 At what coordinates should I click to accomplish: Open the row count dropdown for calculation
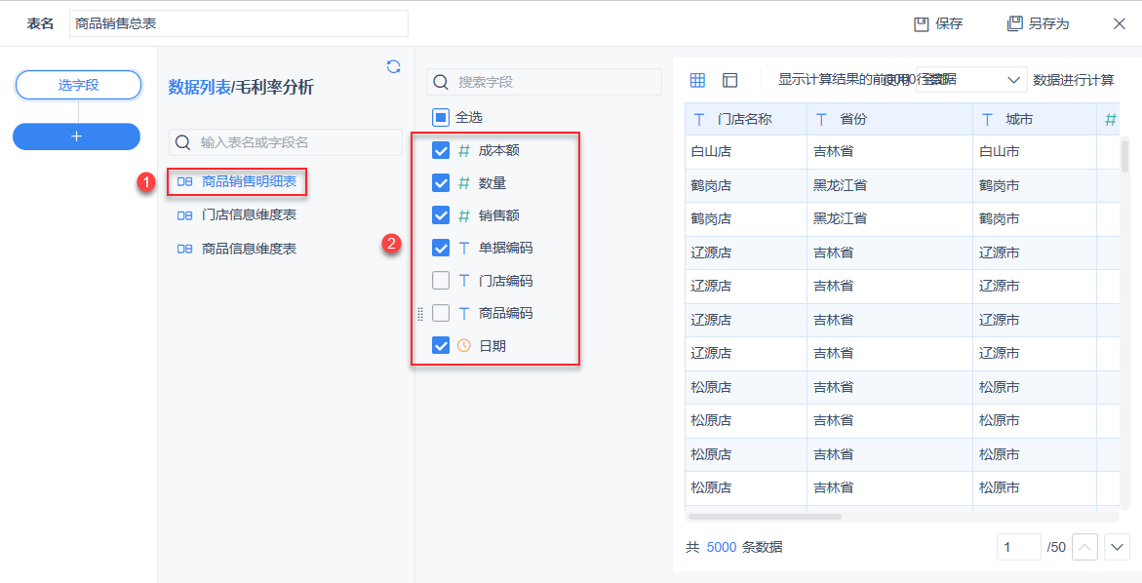tap(971, 80)
